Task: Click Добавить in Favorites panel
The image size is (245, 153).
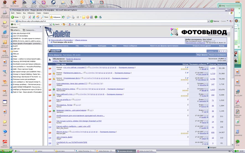Action: point(16,30)
